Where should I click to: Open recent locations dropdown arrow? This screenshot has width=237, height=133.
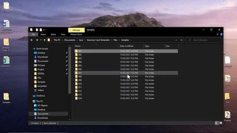pyautogui.click(x=41, y=40)
